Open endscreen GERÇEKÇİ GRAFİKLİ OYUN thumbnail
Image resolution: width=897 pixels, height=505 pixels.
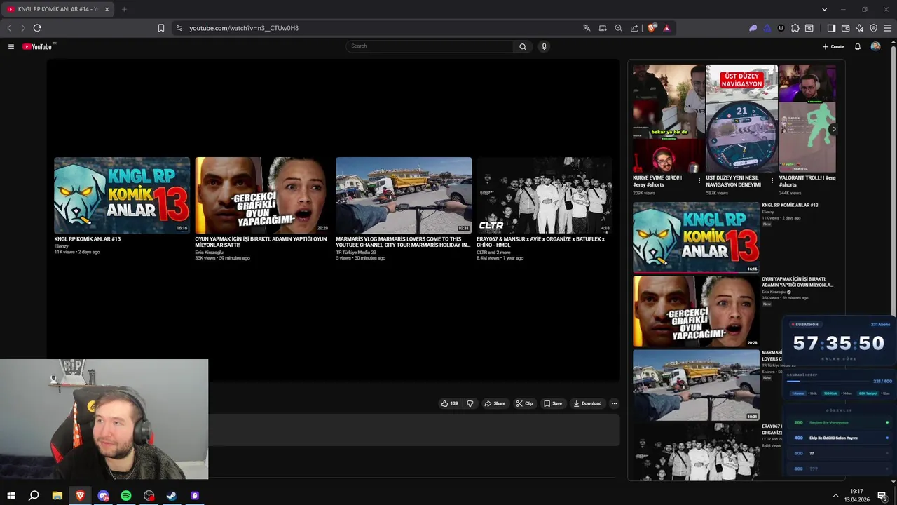click(x=262, y=196)
